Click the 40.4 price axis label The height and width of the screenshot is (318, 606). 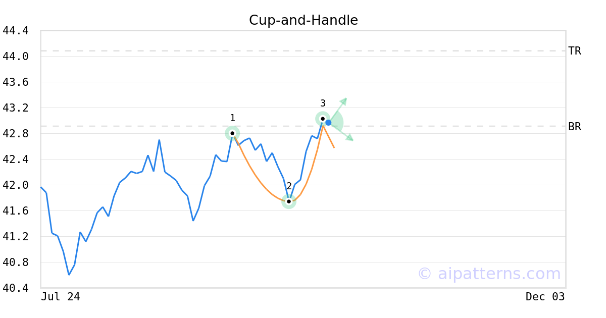tap(15, 288)
